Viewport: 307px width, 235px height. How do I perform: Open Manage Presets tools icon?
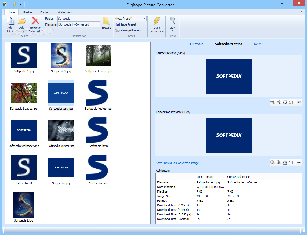(x=117, y=30)
